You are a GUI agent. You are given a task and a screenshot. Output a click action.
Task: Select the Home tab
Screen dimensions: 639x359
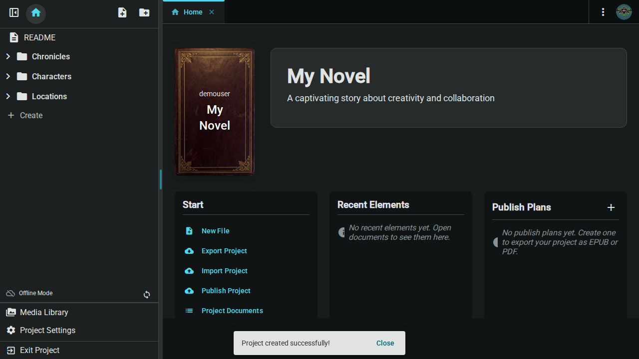pos(192,11)
